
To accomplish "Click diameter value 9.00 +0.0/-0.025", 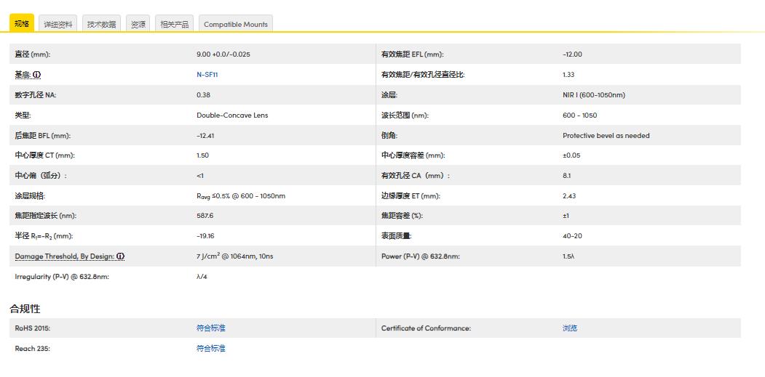I will point(223,54).
